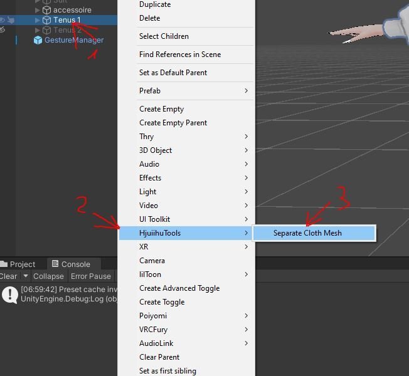The image size is (409, 376).
Task: Toggle scene visibility eye icon for Tenus 1
Action: coord(2,20)
